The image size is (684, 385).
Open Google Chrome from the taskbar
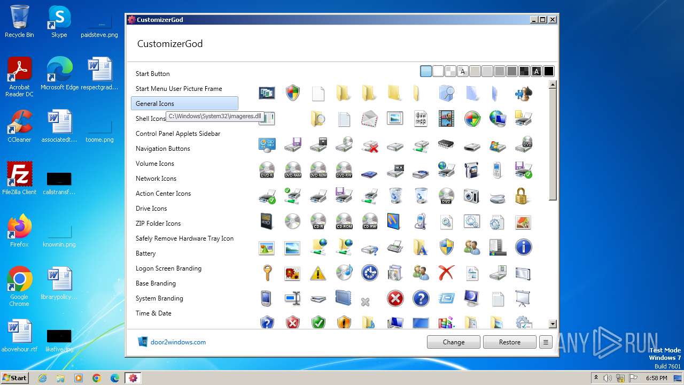click(96, 378)
